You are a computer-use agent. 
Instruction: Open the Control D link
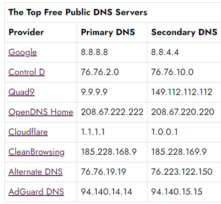tap(27, 72)
